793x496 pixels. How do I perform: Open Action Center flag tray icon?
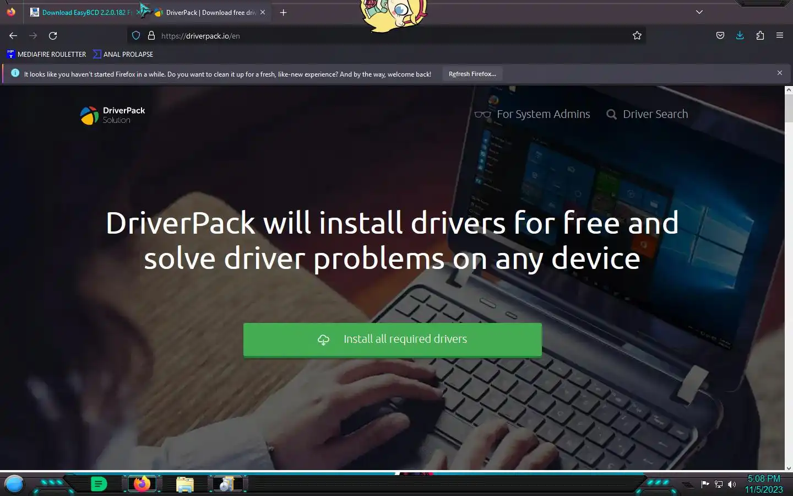coord(705,484)
